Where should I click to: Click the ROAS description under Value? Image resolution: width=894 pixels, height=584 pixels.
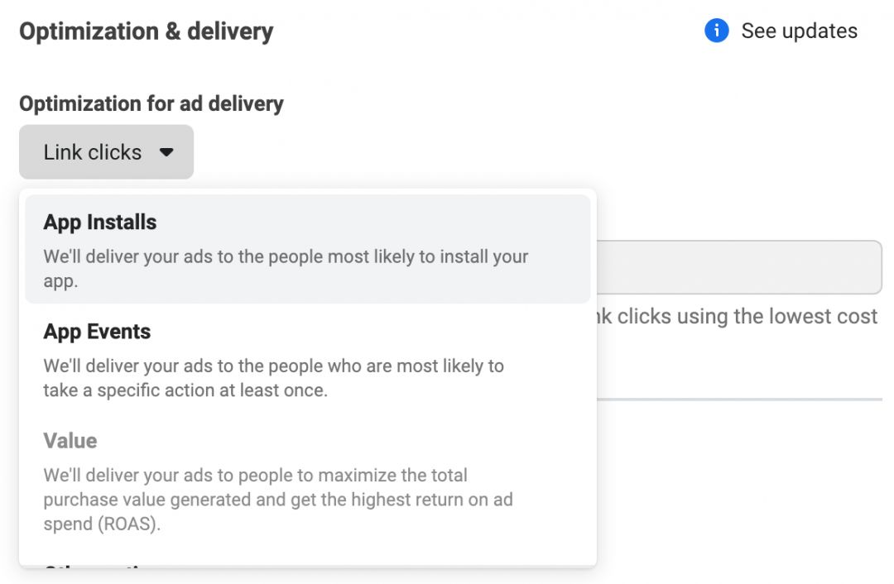point(277,499)
